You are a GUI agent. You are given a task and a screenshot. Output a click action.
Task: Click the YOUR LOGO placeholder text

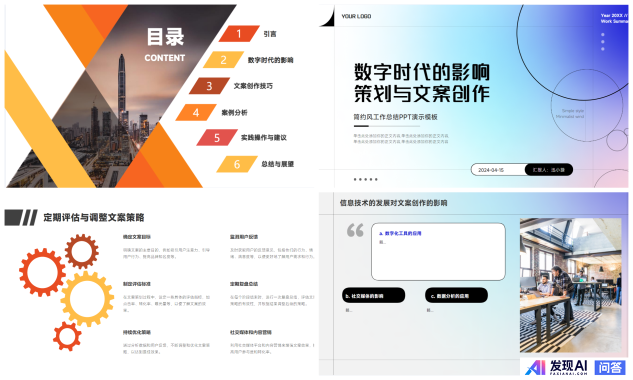(x=356, y=16)
